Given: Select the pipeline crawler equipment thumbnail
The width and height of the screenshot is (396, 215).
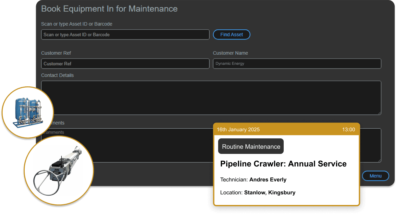Looking at the screenshot, I should (x=58, y=170).
